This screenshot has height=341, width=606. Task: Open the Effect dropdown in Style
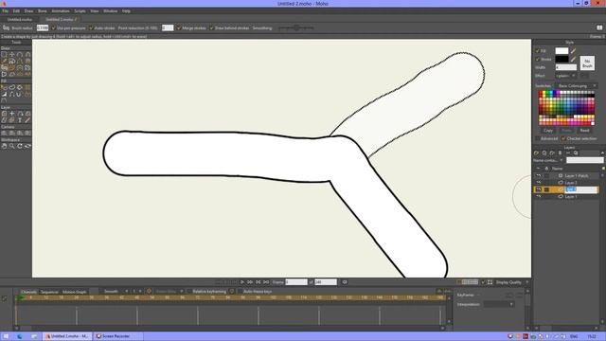pos(565,76)
